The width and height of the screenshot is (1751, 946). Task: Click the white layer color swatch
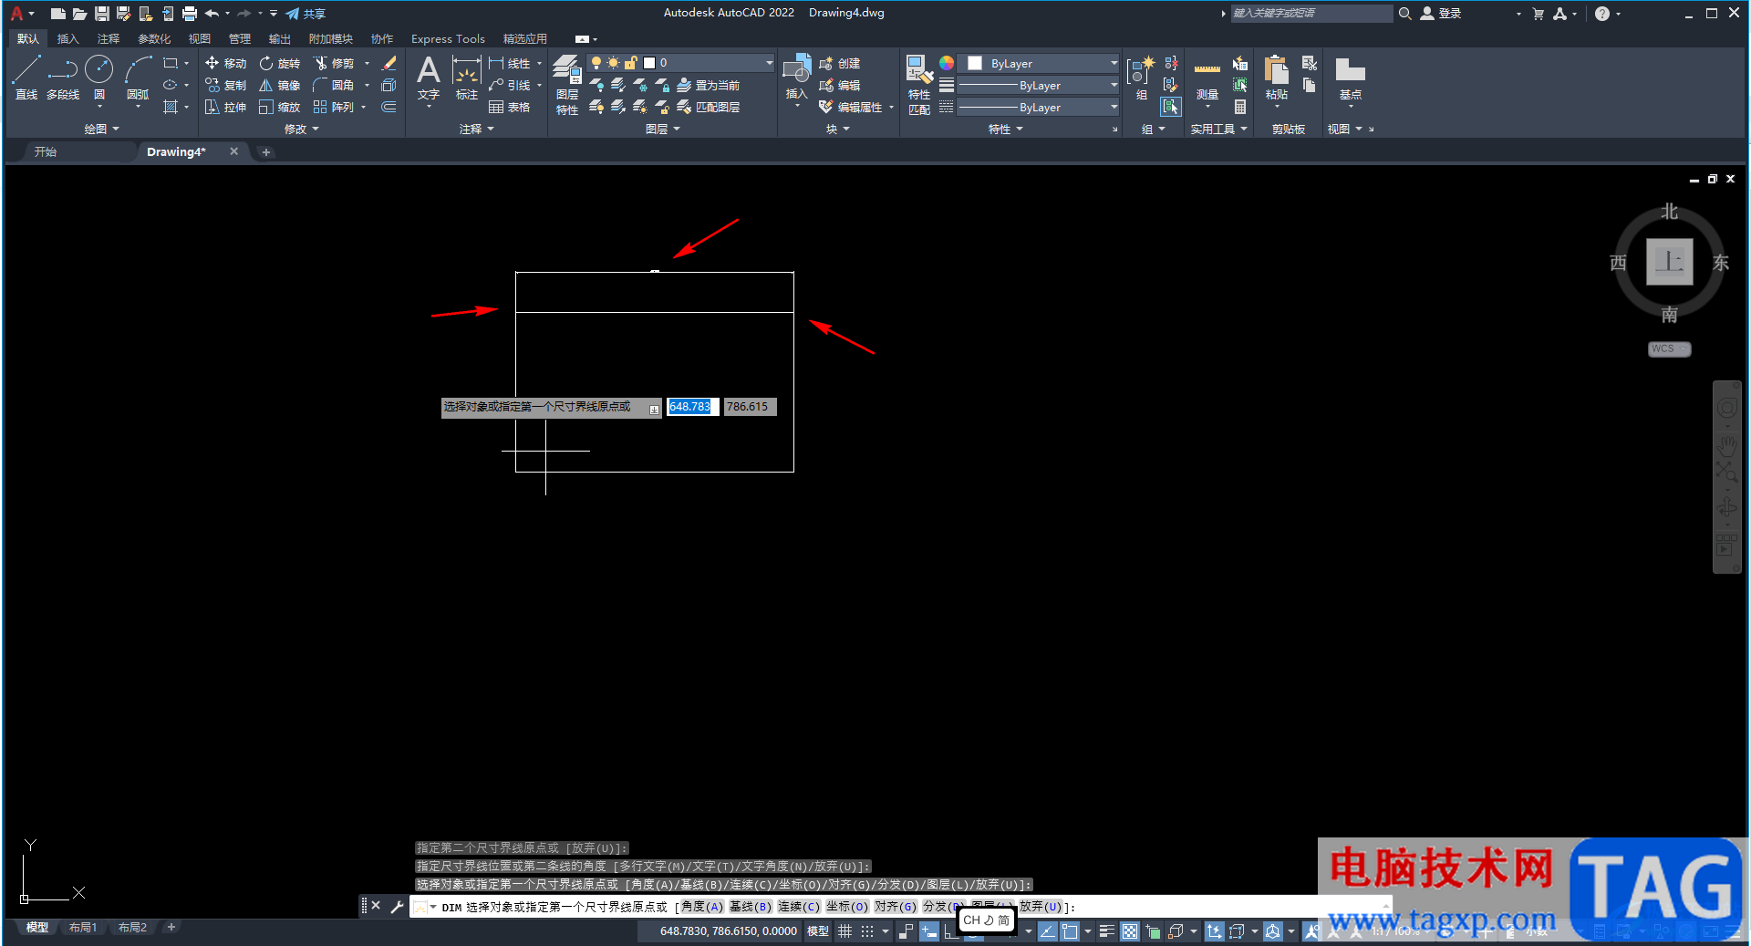pyautogui.click(x=649, y=63)
